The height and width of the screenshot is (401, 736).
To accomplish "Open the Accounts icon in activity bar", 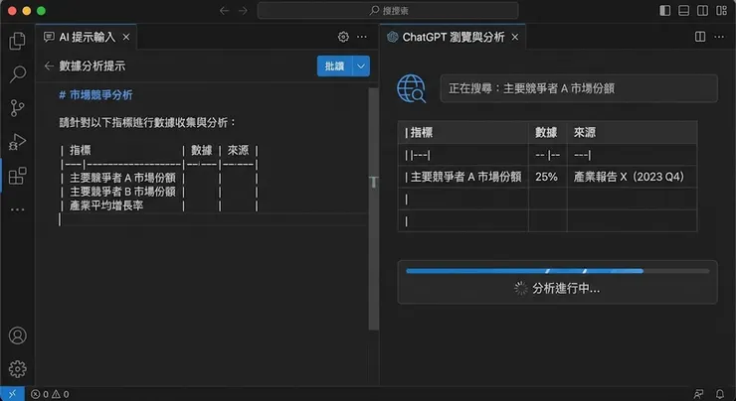I will coord(17,335).
